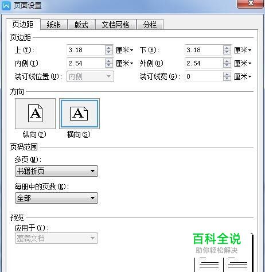Select the 页边距 tab

(23, 24)
